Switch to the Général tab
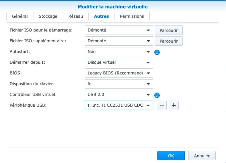 pos(20,16)
